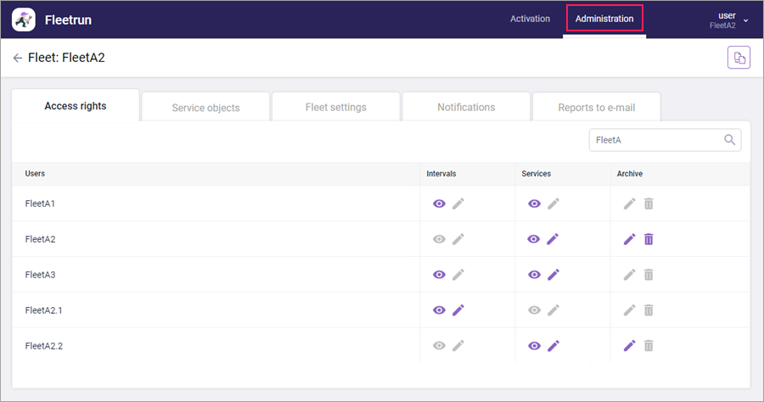Image resolution: width=764 pixels, height=402 pixels.
Task: Switch to the Fleet settings tab
Action: [335, 107]
